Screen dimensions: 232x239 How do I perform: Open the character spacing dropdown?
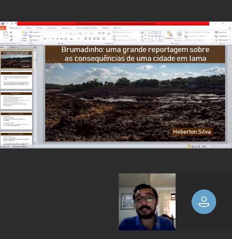coord(66,39)
